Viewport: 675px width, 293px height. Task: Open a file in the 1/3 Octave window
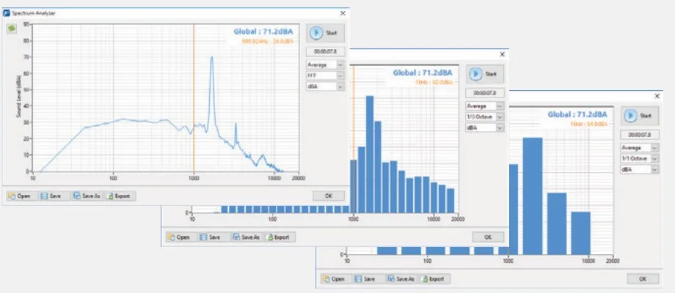click(x=182, y=237)
